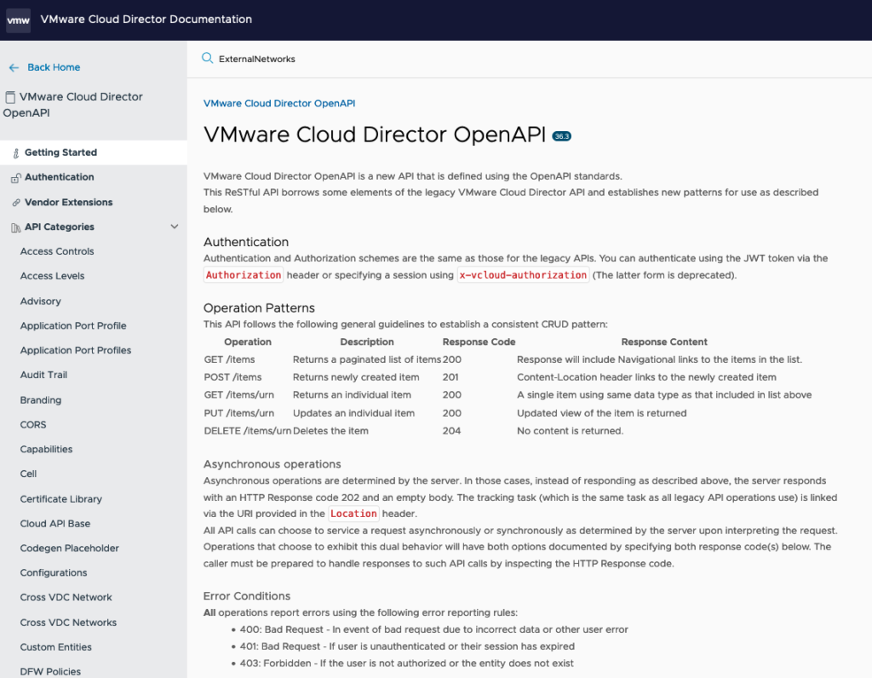Open the Access Levels category
Viewport: 872px width, 678px height.
[52, 276]
